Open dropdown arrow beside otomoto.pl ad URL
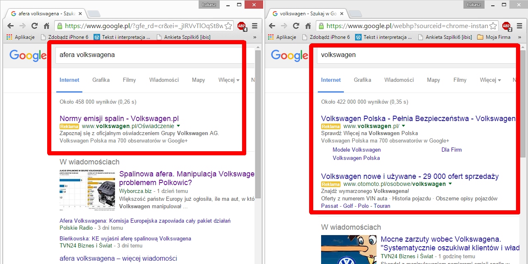The image size is (528, 264). 450,184
